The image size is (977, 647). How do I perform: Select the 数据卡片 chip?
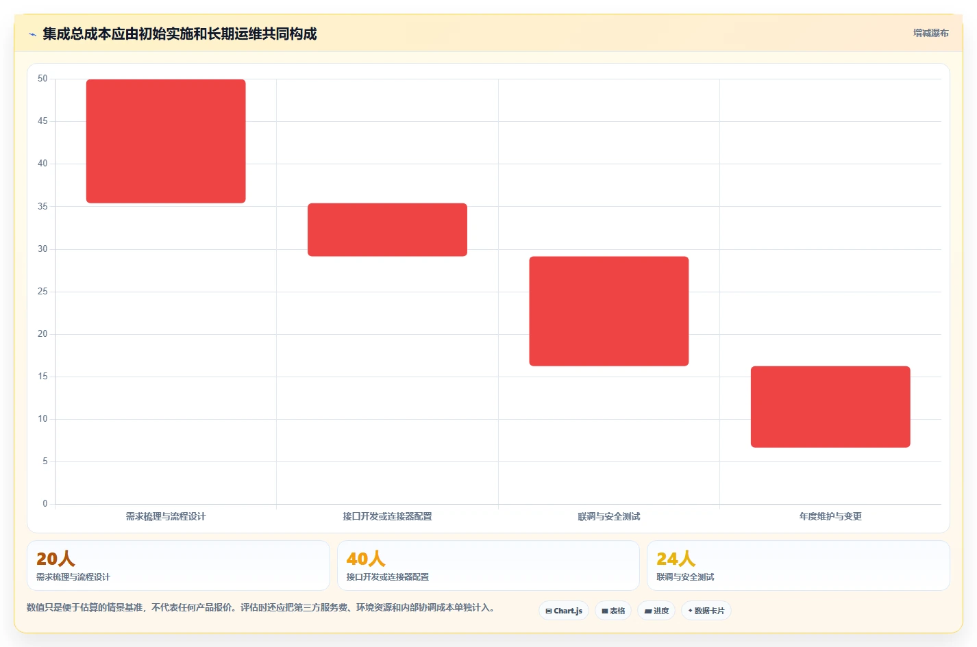click(706, 611)
